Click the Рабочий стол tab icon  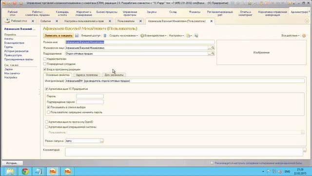point(7,21)
